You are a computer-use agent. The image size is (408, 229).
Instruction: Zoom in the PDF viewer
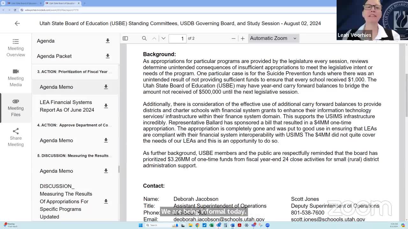click(243, 38)
